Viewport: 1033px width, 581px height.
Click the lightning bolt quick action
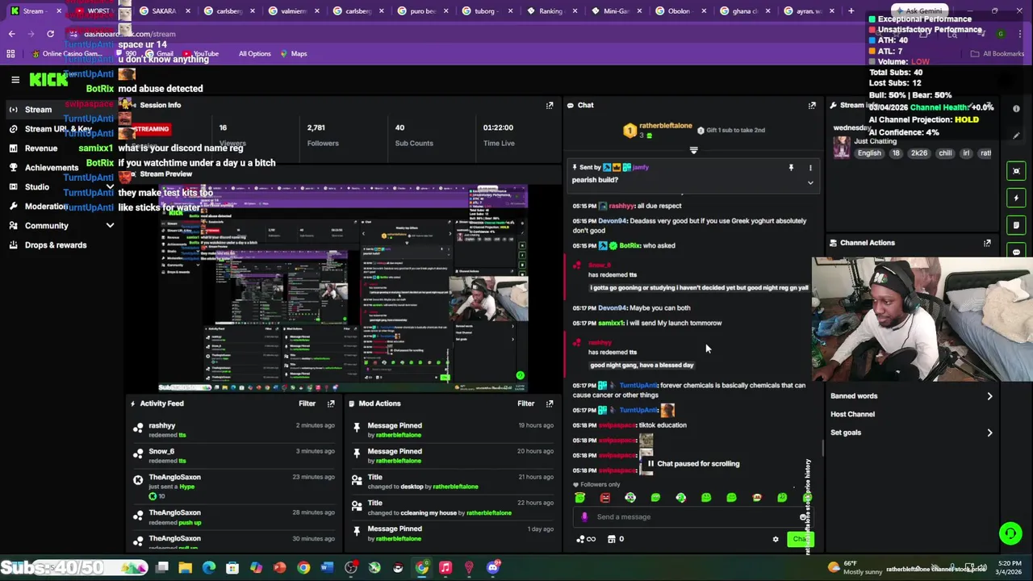click(x=1016, y=198)
